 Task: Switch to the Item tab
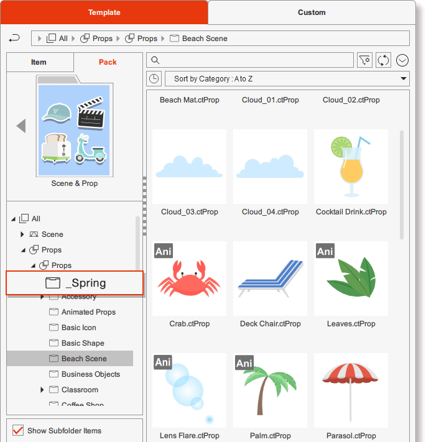[39, 62]
